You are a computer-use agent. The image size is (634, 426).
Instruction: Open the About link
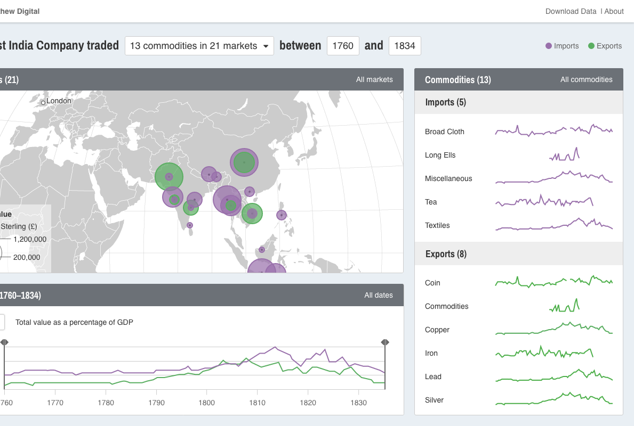[614, 11]
